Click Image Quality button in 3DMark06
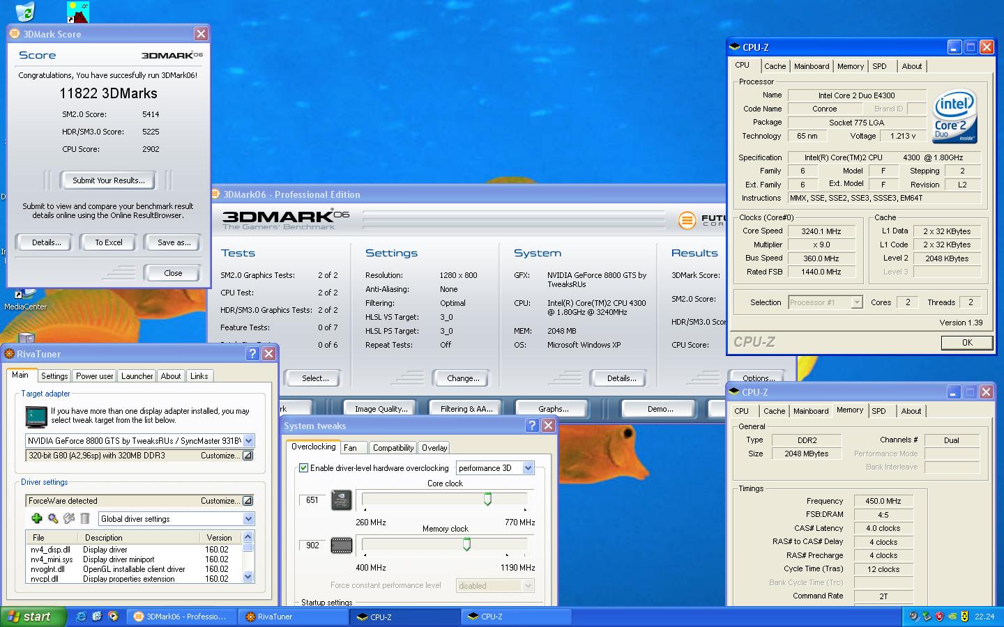Image resolution: width=1004 pixels, height=627 pixels. point(381,409)
